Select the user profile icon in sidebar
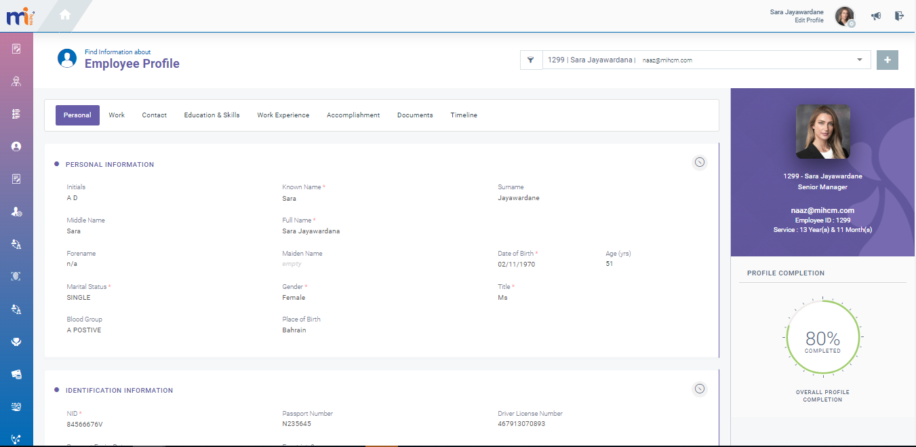Image resolution: width=916 pixels, height=447 pixels. [16, 146]
